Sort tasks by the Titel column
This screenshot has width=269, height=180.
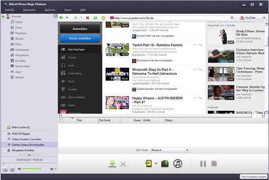pos(87,120)
